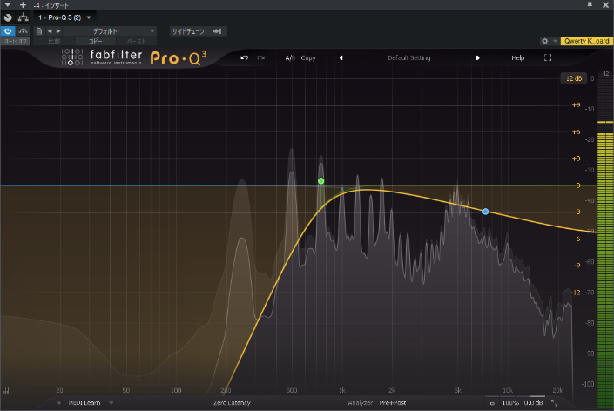614x411 pixels.
Task: Click the resize interface arrows icon
Action: 554,403
